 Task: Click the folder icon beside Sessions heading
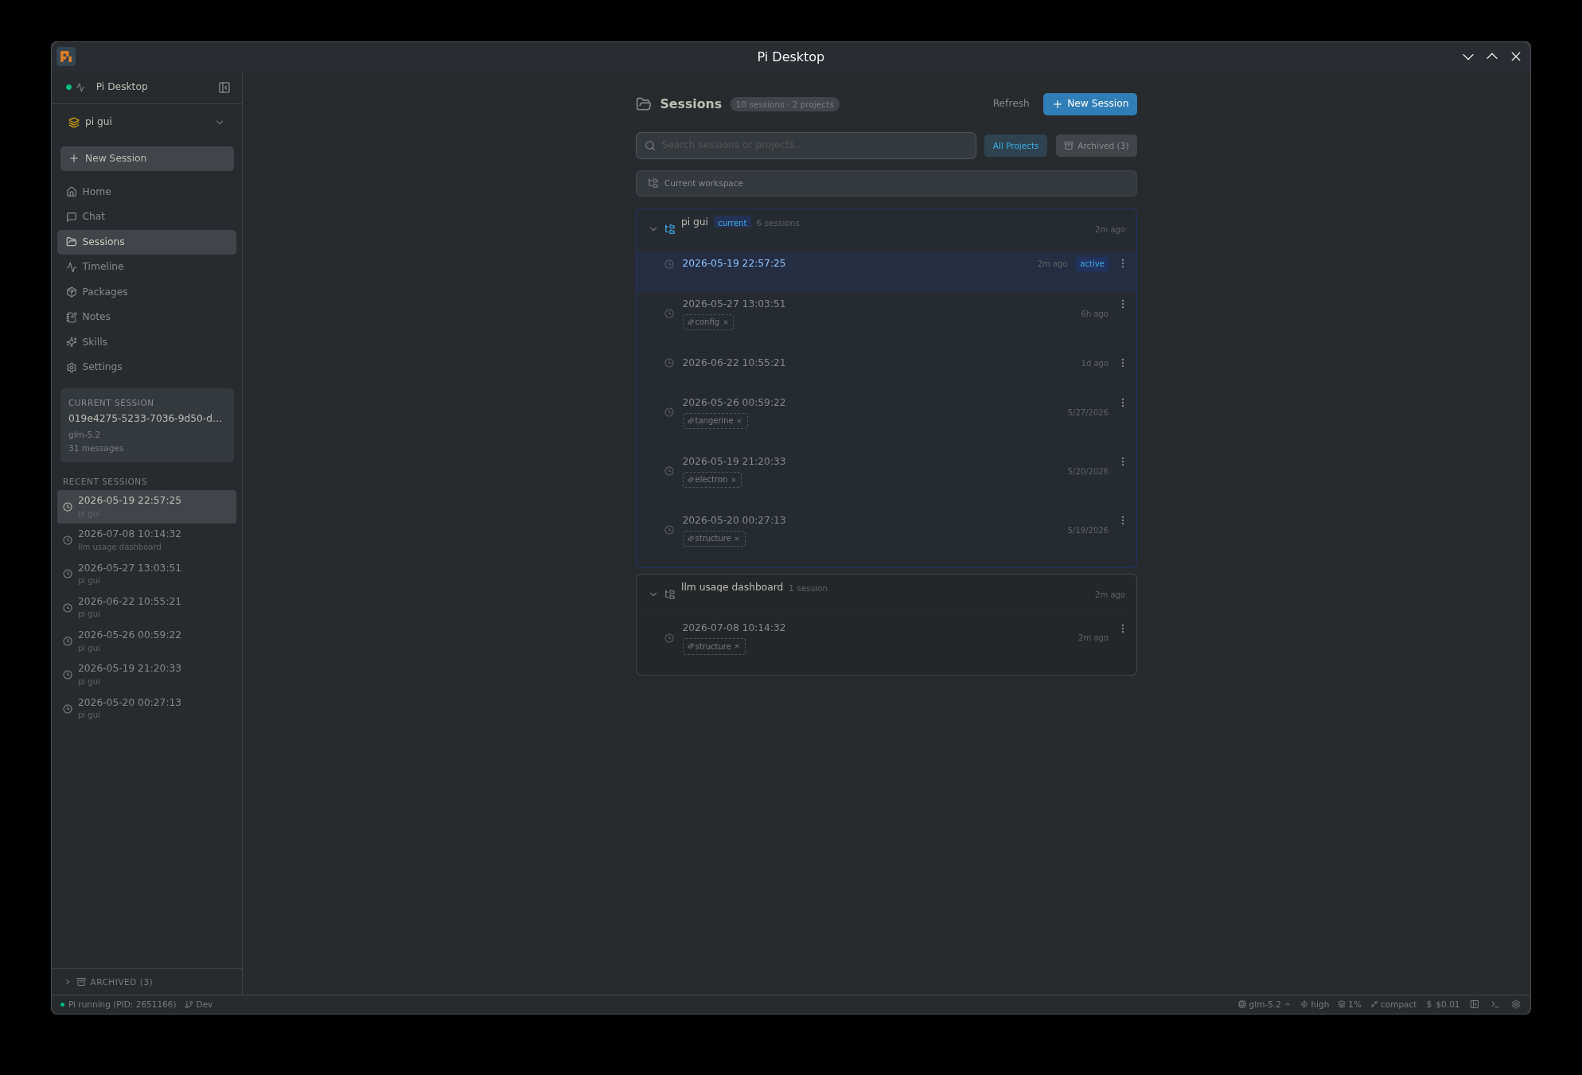click(x=644, y=104)
